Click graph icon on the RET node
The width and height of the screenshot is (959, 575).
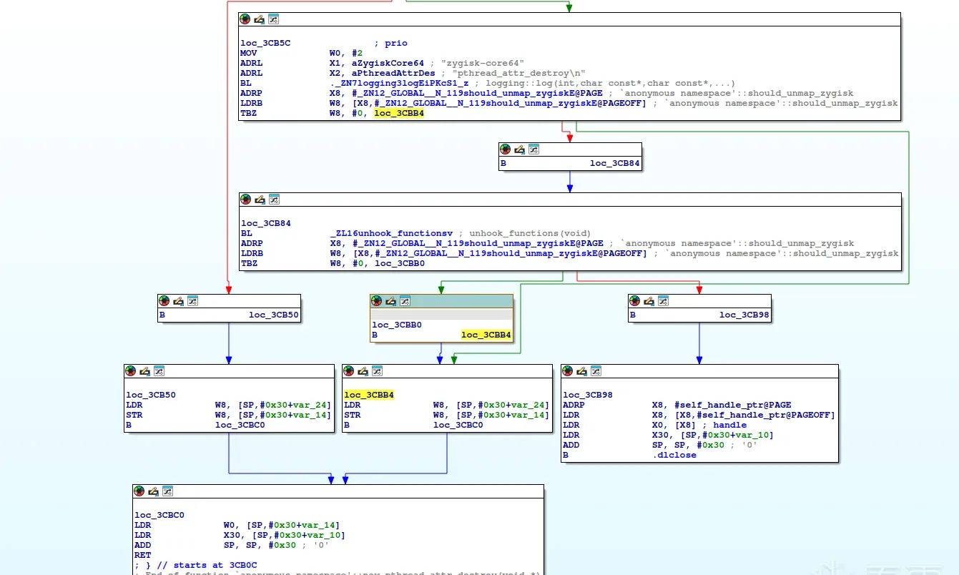click(167, 491)
